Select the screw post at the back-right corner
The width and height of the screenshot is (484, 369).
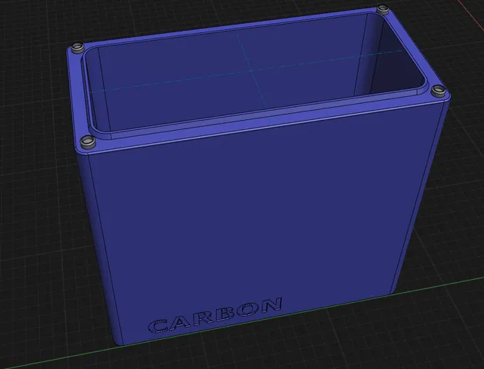pyautogui.click(x=382, y=8)
